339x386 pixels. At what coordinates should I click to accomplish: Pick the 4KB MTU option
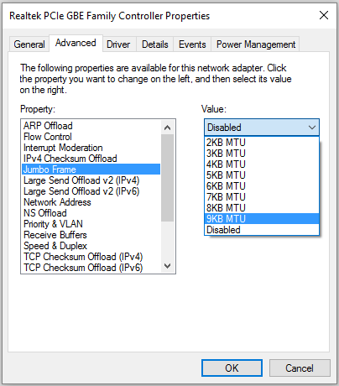coord(262,164)
